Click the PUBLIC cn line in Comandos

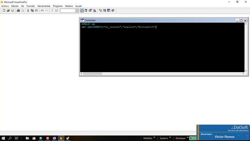tap(88, 24)
